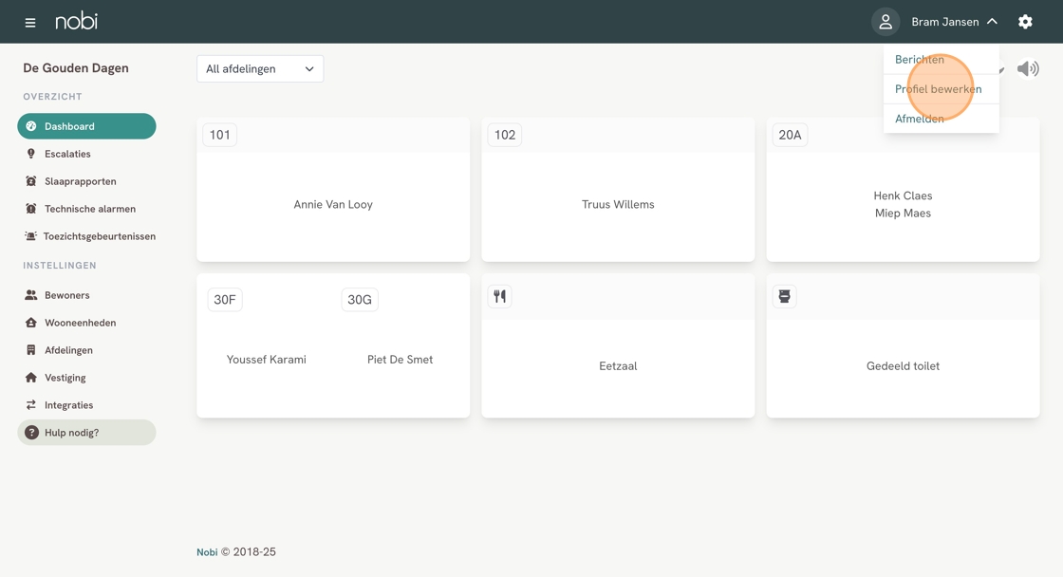
Task: Open Slaaprapporten in the sidebar
Action: click(80, 181)
